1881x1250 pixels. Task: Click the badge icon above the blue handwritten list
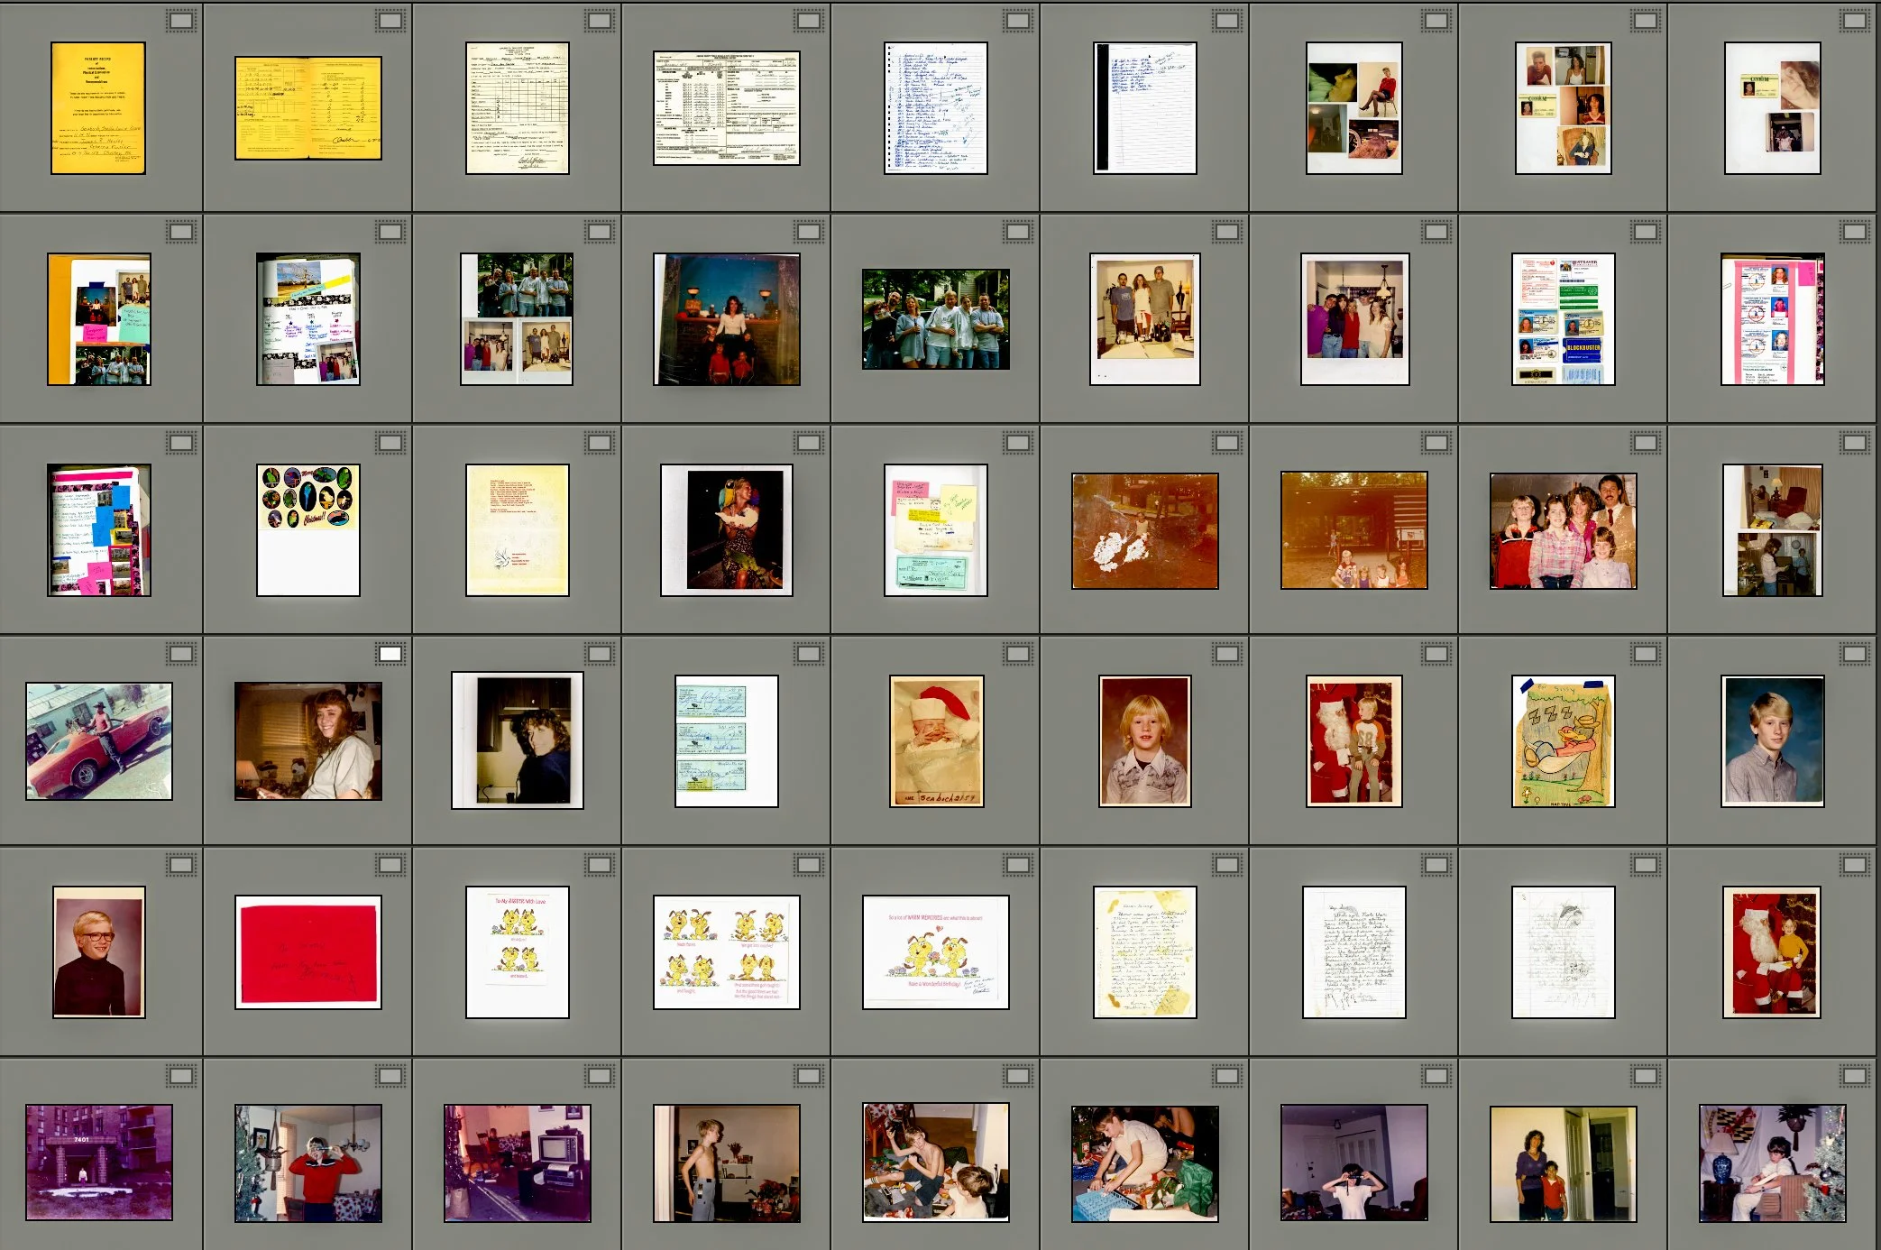point(1018,21)
